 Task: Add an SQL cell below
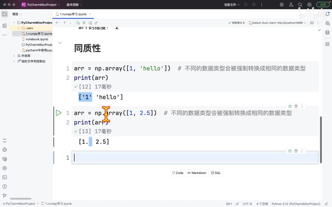[216, 173]
